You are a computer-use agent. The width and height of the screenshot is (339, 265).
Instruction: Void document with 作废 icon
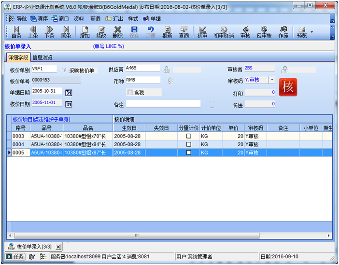[x=283, y=32]
